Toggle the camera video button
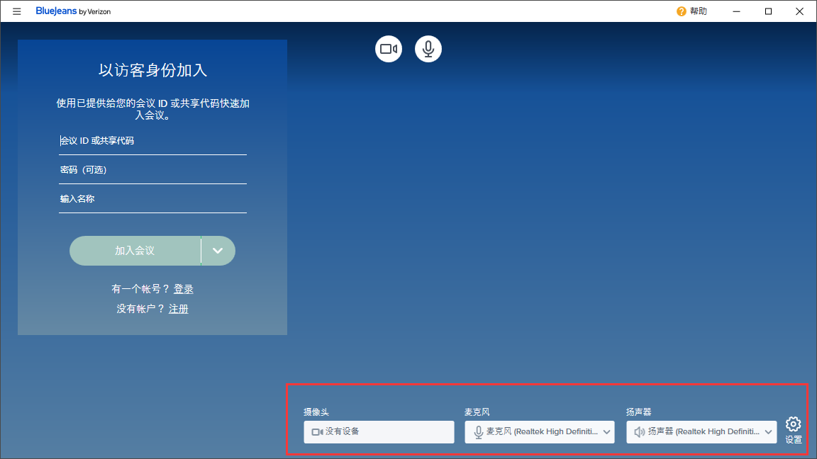The height and width of the screenshot is (459, 817). coord(389,49)
